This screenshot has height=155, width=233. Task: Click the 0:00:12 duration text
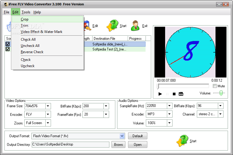pos(217,80)
